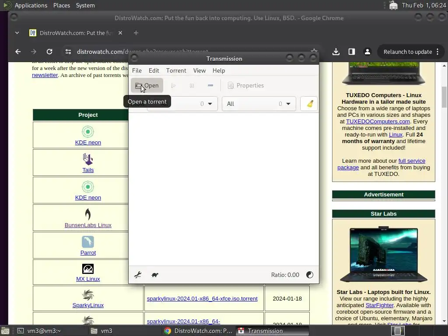Expand the activity filter dropdown showing 0
Image resolution: width=448 pixels, height=336 pixels.
(x=182, y=104)
